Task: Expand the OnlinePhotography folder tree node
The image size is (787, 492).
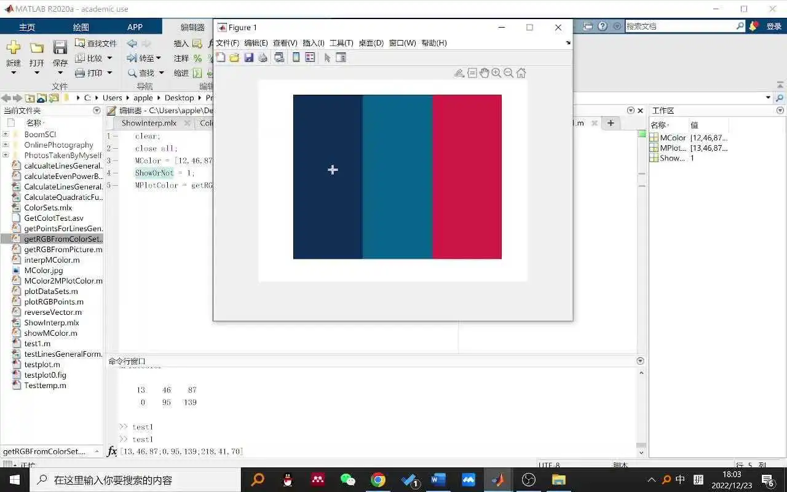Action: pos(6,145)
